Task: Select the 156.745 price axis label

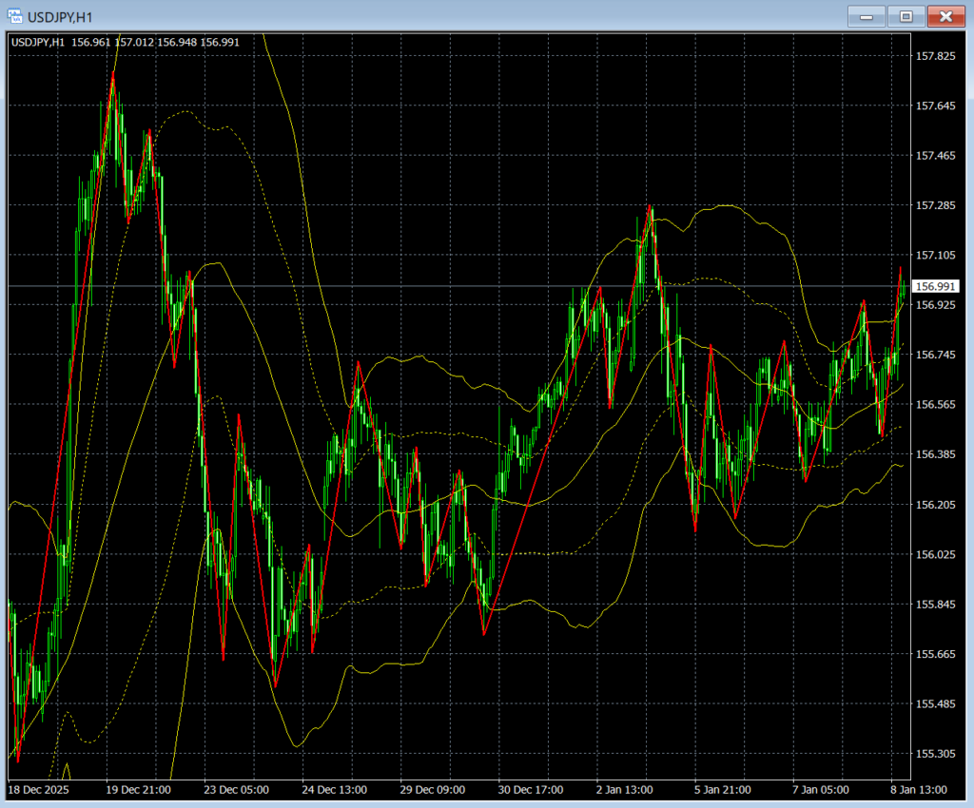Action: click(x=934, y=355)
